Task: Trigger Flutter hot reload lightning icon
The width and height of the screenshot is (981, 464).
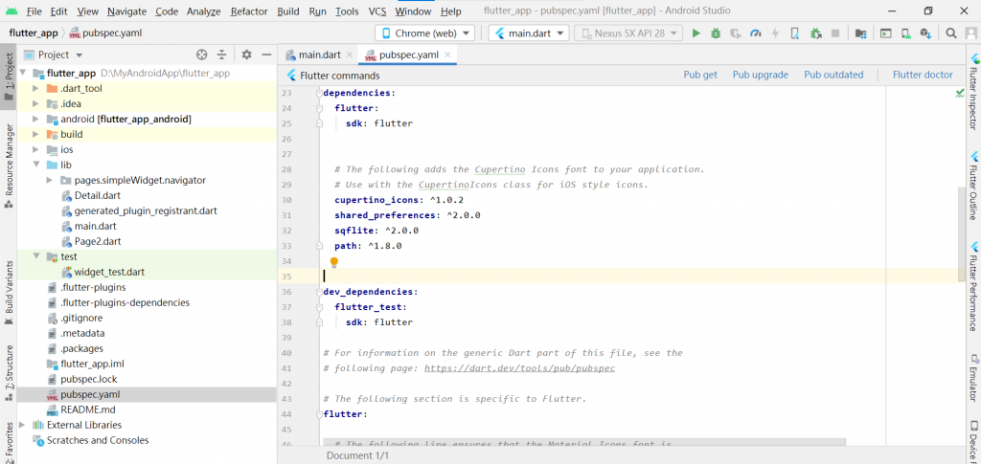Action: click(x=776, y=33)
